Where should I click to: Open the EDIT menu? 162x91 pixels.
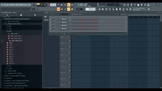pyautogui.click(x=5, y=5)
